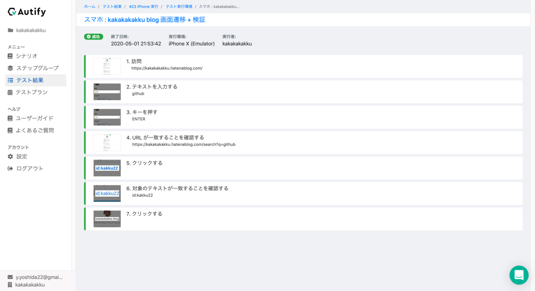Open the step 1 訪問 screenshot thumbnail
Viewport: 535px width, 291px height.
[x=107, y=66]
